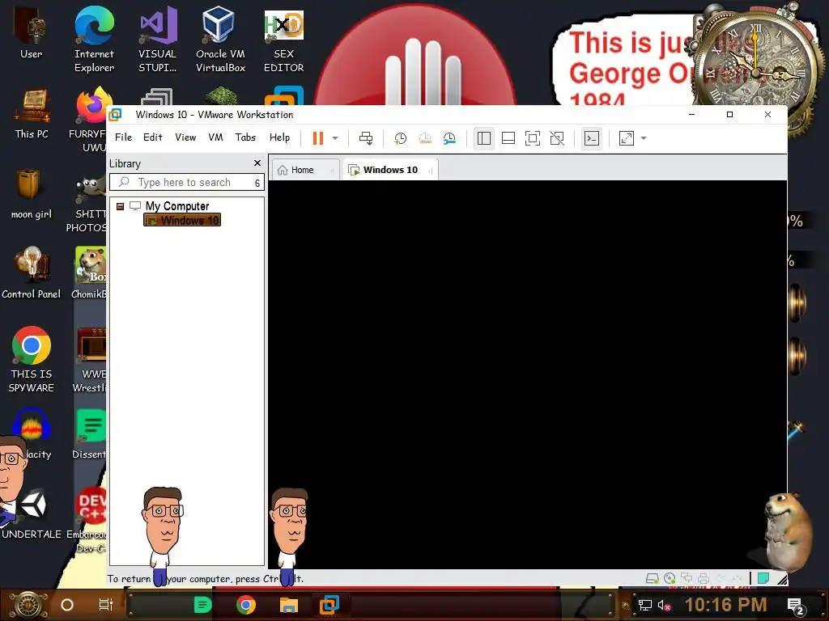Open the Unity UNDERTALE desktop shortcut

click(x=32, y=515)
